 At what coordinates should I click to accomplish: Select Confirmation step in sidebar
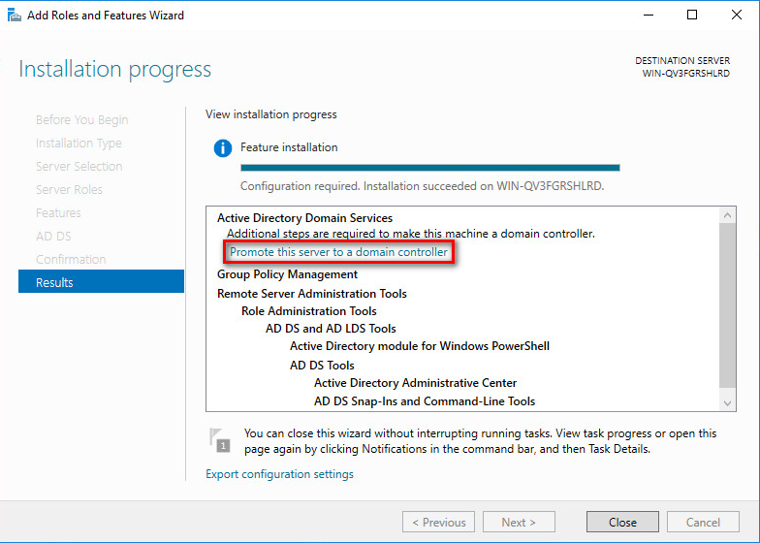(x=71, y=260)
